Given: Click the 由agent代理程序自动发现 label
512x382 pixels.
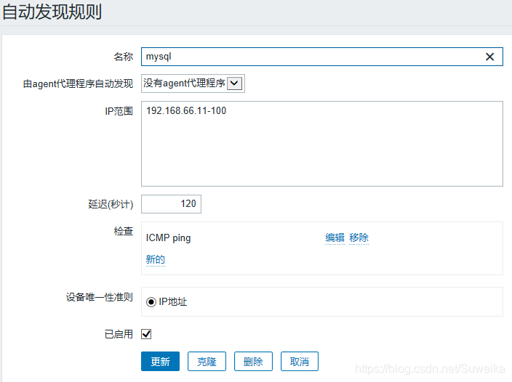Looking at the screenshot, I should coord(78,84).
